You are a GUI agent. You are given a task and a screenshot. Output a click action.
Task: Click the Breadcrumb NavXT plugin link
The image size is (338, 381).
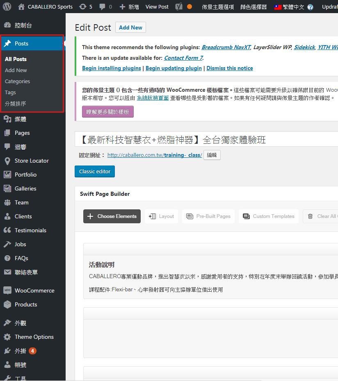(x=226, y=47)
